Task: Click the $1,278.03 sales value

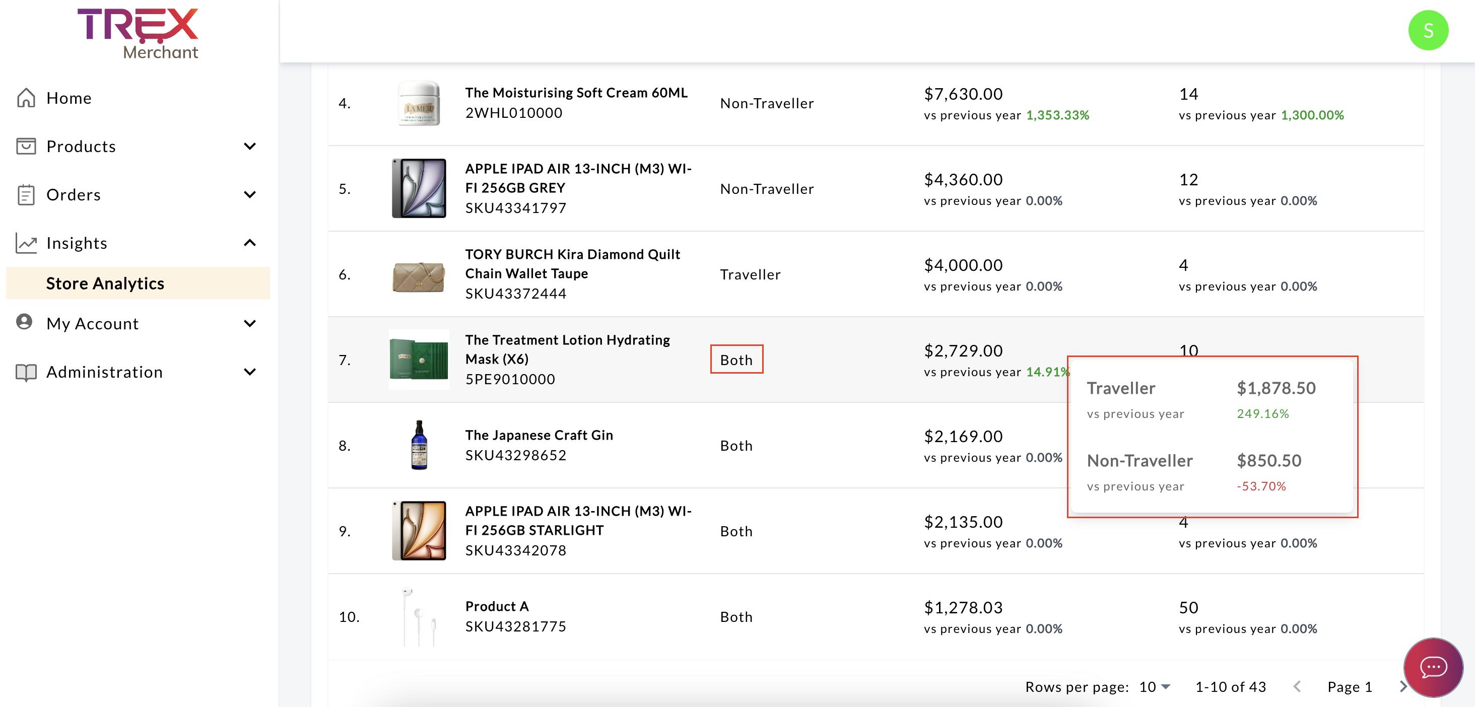Action: tap(963, 607)
